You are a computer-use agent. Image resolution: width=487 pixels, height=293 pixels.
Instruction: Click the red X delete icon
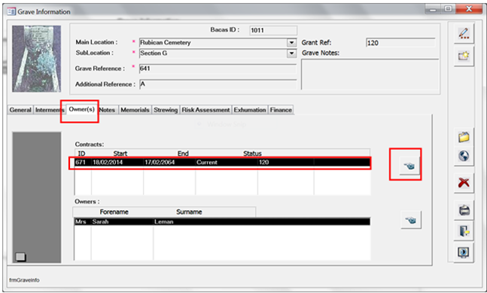pyautogui.click(x=464, y=183)
